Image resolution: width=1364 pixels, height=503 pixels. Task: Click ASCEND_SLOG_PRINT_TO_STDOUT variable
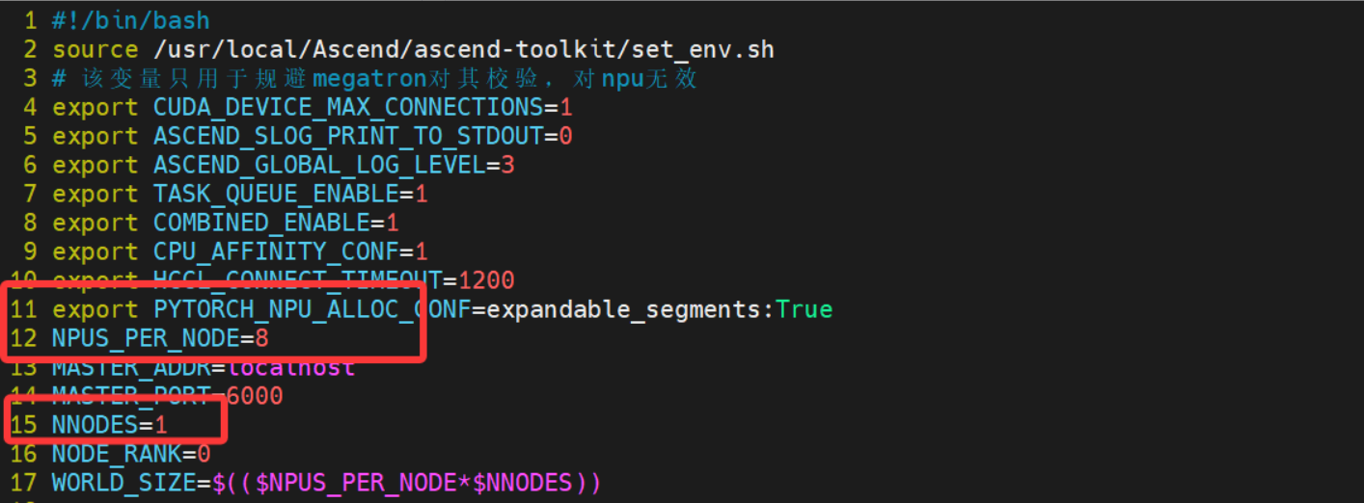(348, 136)
